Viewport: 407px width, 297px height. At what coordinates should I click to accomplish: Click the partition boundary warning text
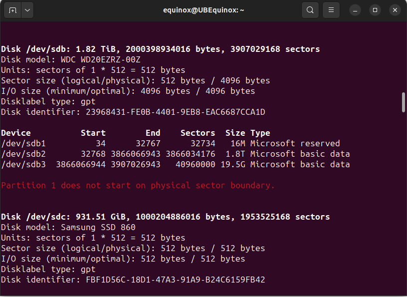pyautogui.click(x=138, y=185)
